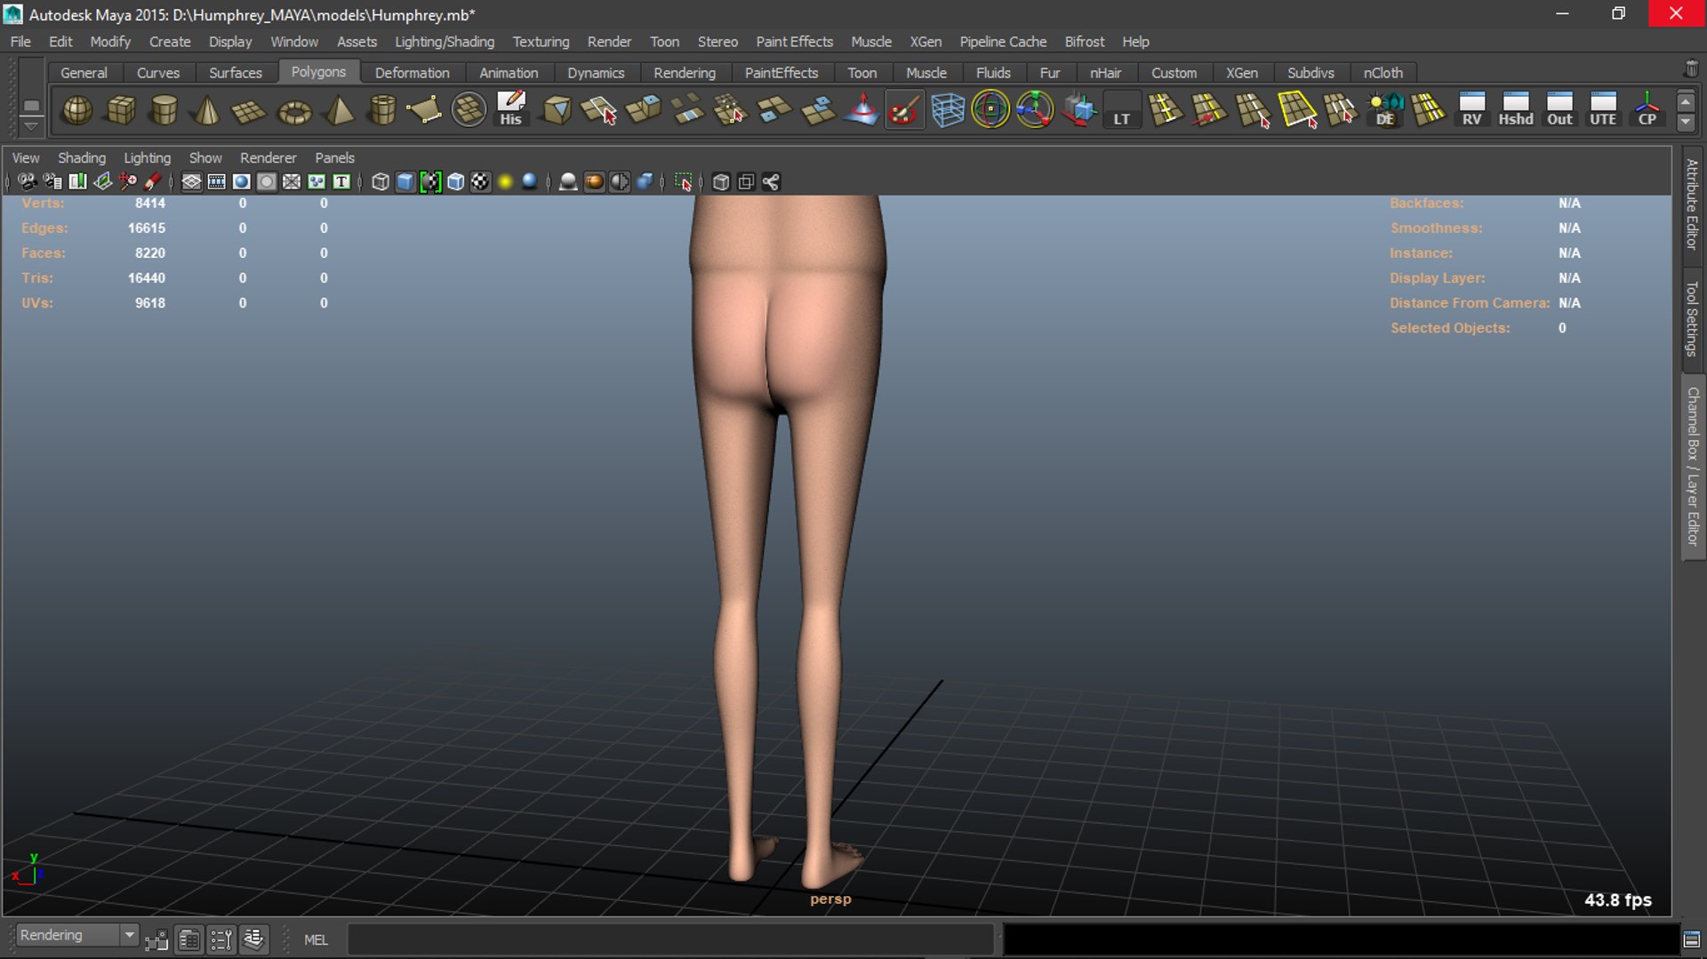The image size is (1707, 959).
Task: Click the shelf tab toggle button
Action: [x=31, y=105]
